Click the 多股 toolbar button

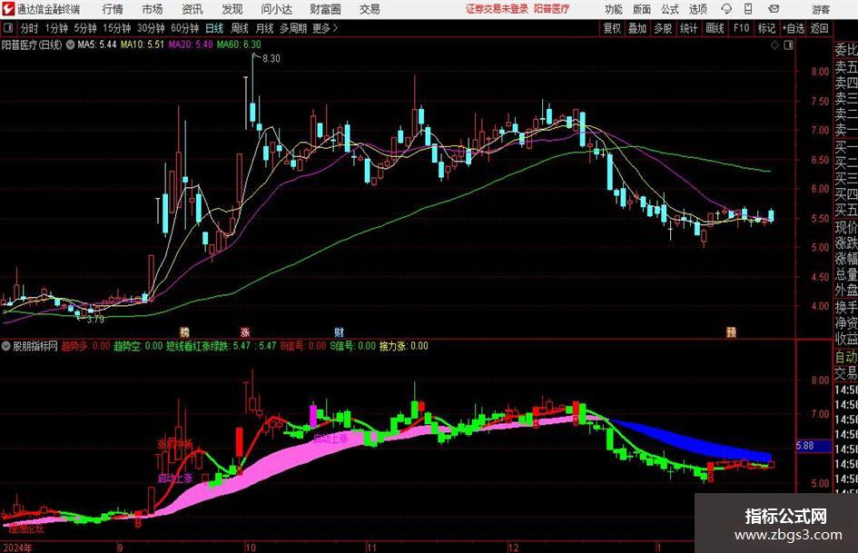[x=663, y=28]
